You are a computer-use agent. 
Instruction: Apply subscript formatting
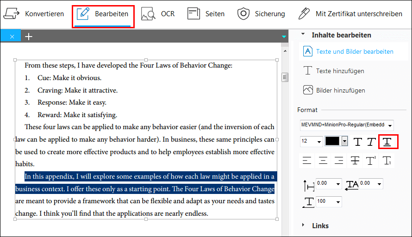point(387,161)
